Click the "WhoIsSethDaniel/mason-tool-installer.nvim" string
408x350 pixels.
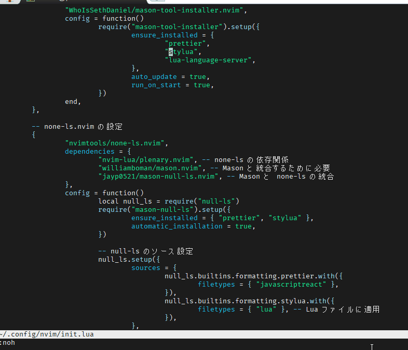[x=154, y=10]
